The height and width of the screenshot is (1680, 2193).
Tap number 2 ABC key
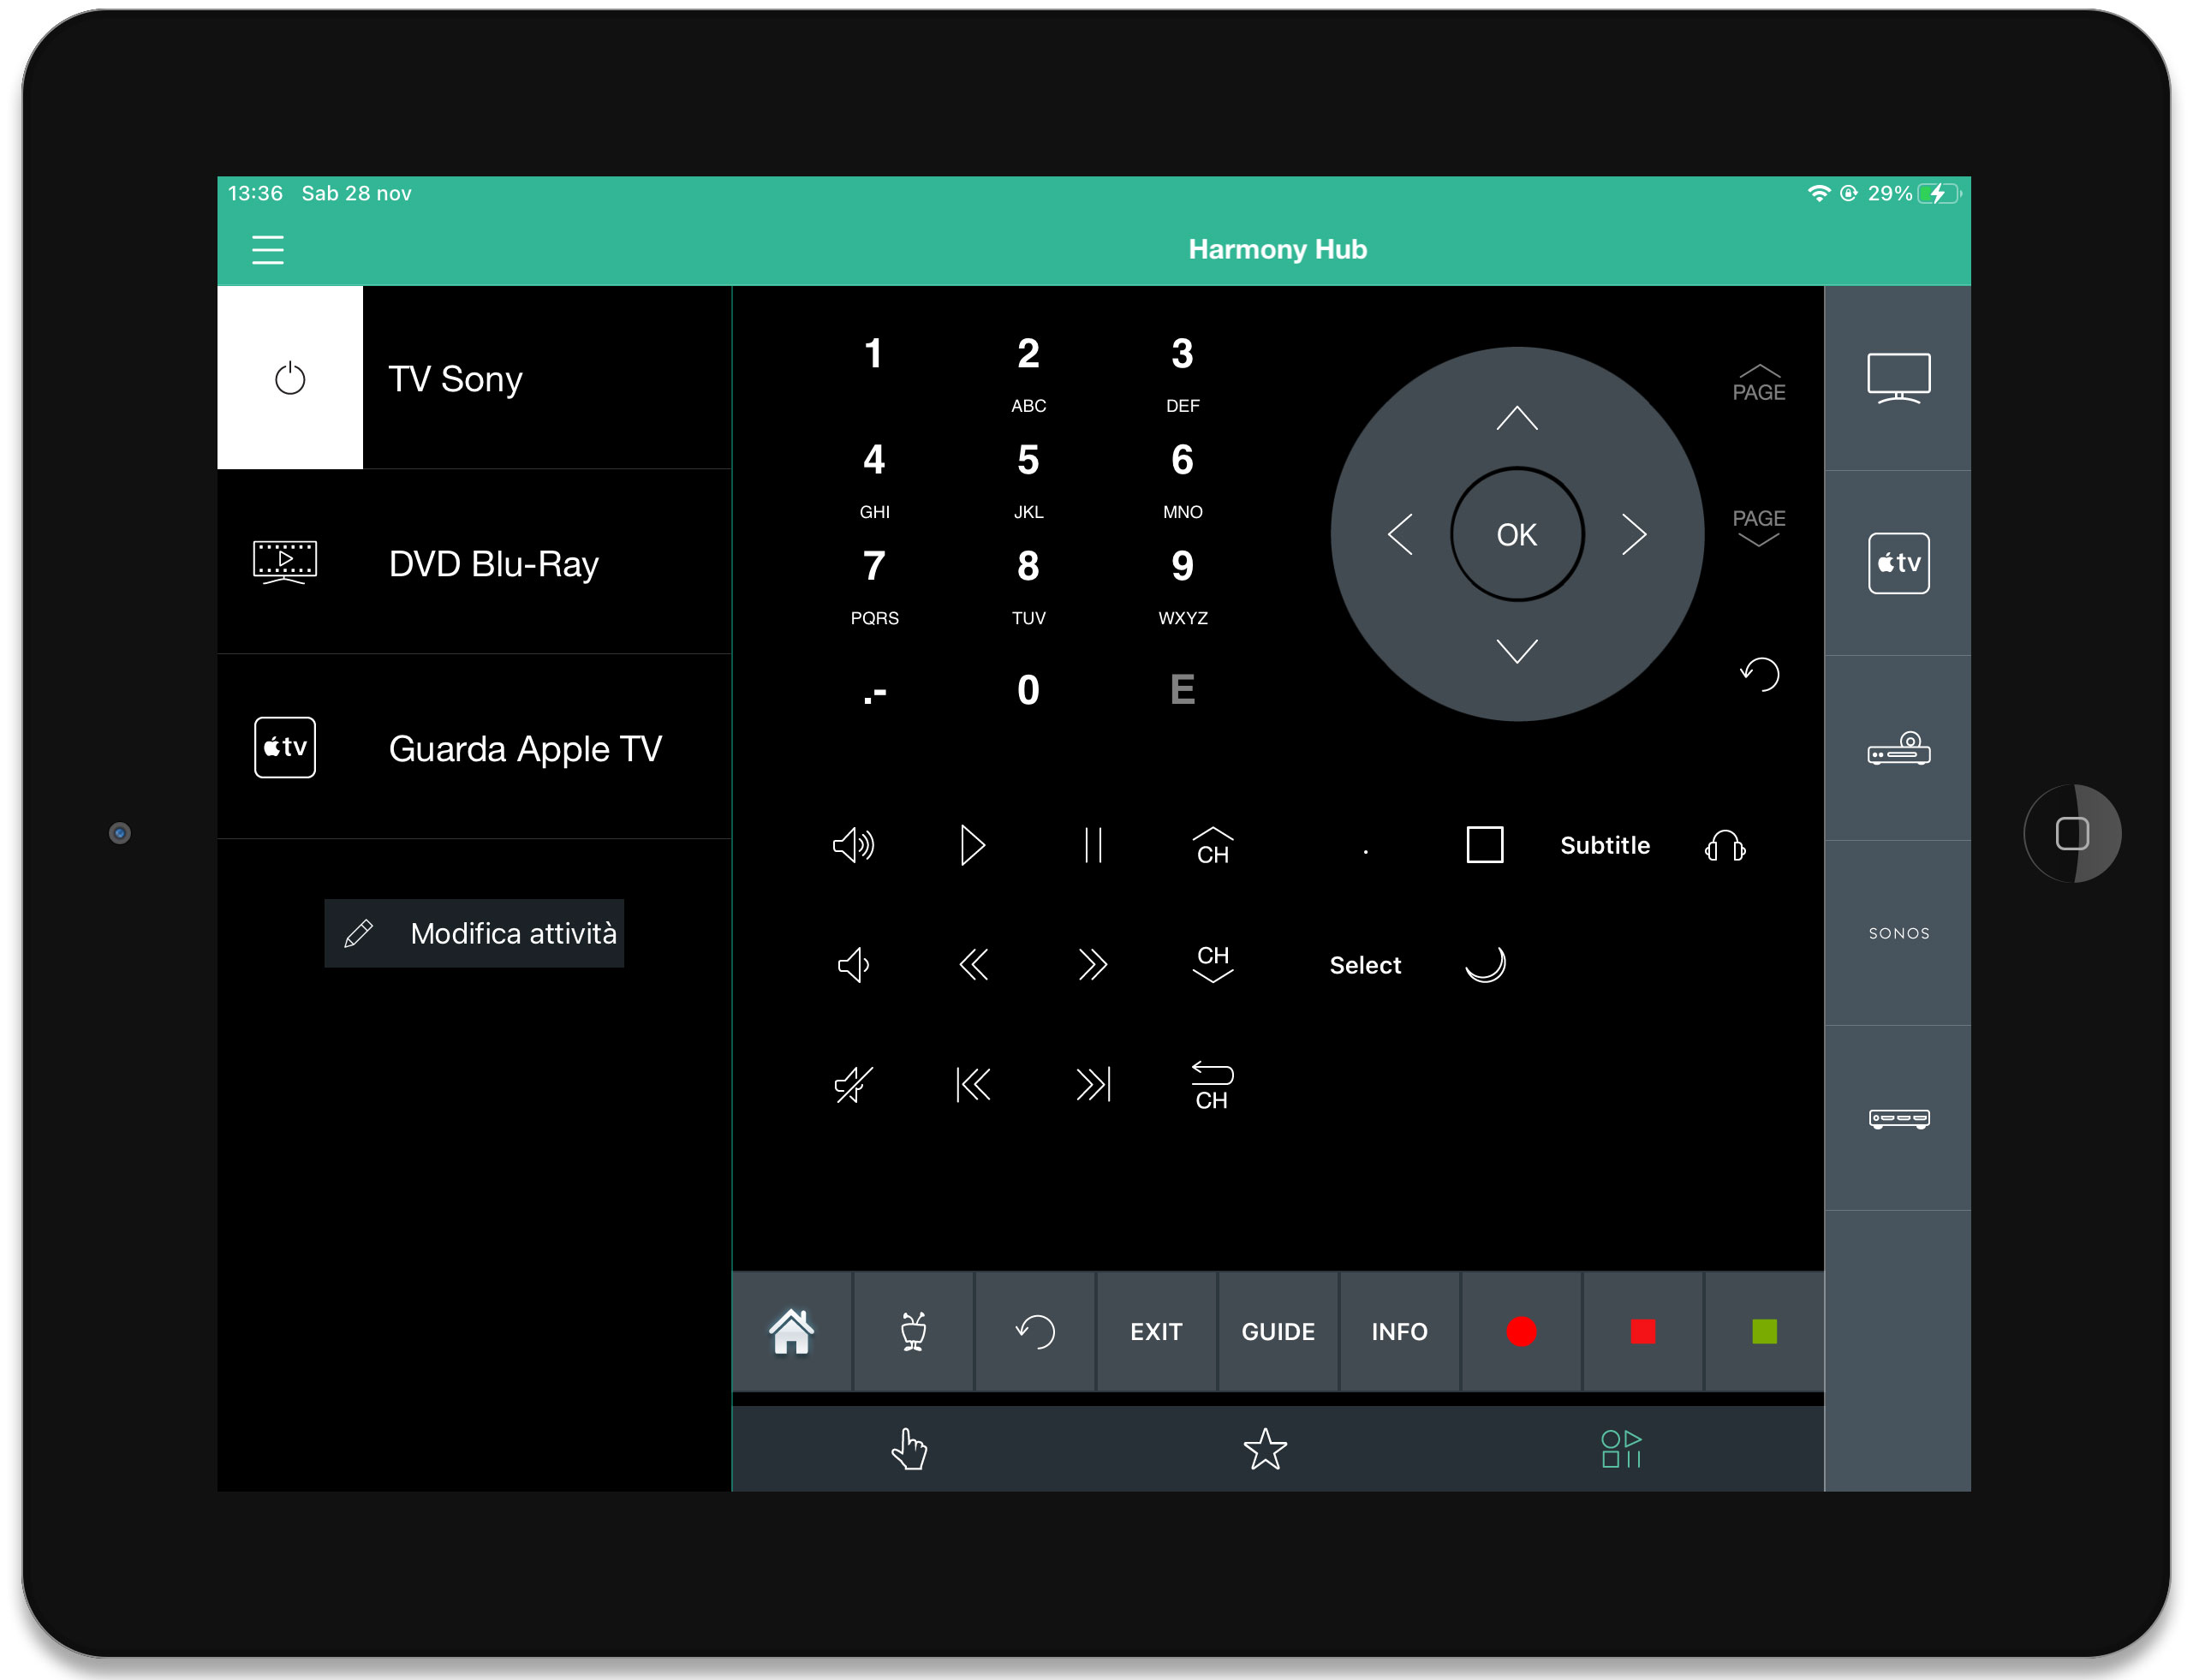tap(1028, 374)
